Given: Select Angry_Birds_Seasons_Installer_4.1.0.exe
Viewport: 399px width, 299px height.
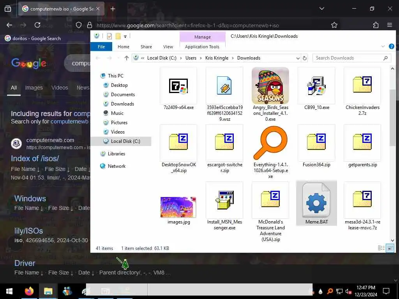Looking at the screenshot, I should pyautogui.click(x=270, y=94).
